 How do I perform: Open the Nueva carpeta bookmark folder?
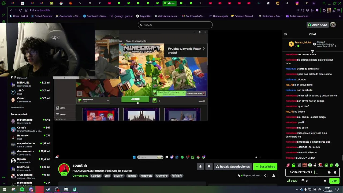(219, 16)
